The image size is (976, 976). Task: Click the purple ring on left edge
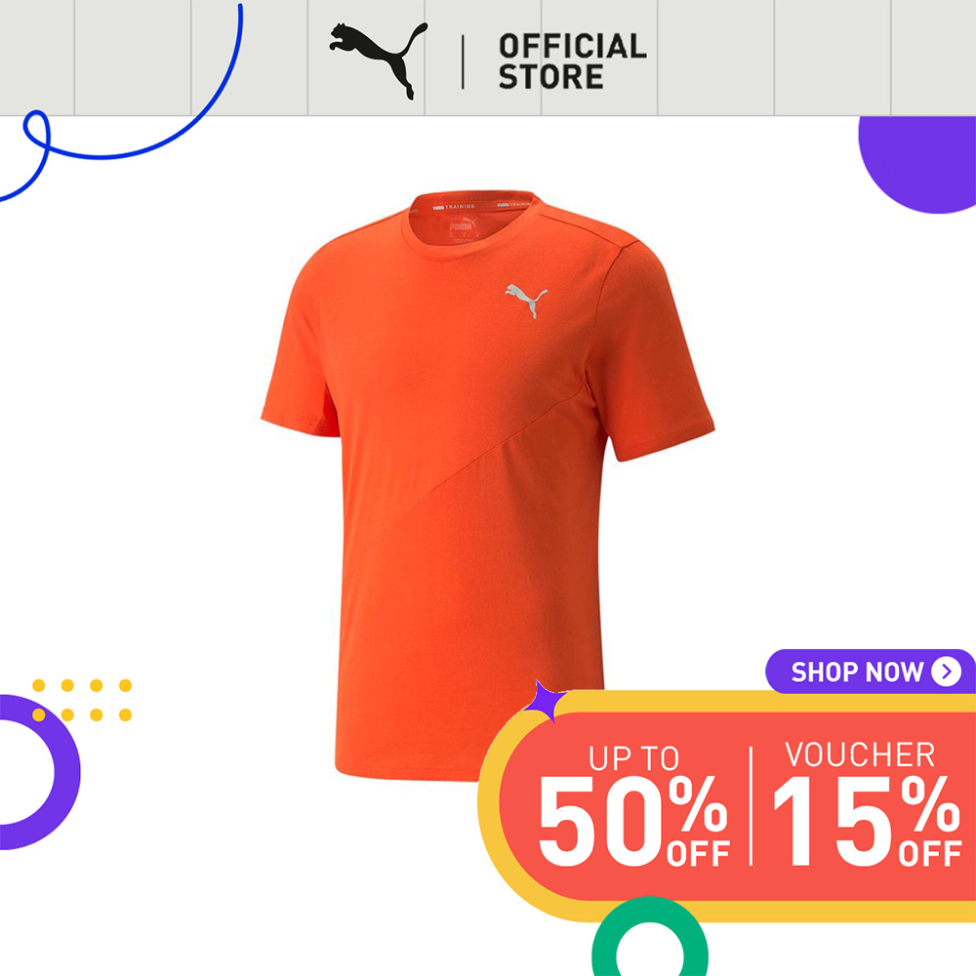click(x=37, y=772)
